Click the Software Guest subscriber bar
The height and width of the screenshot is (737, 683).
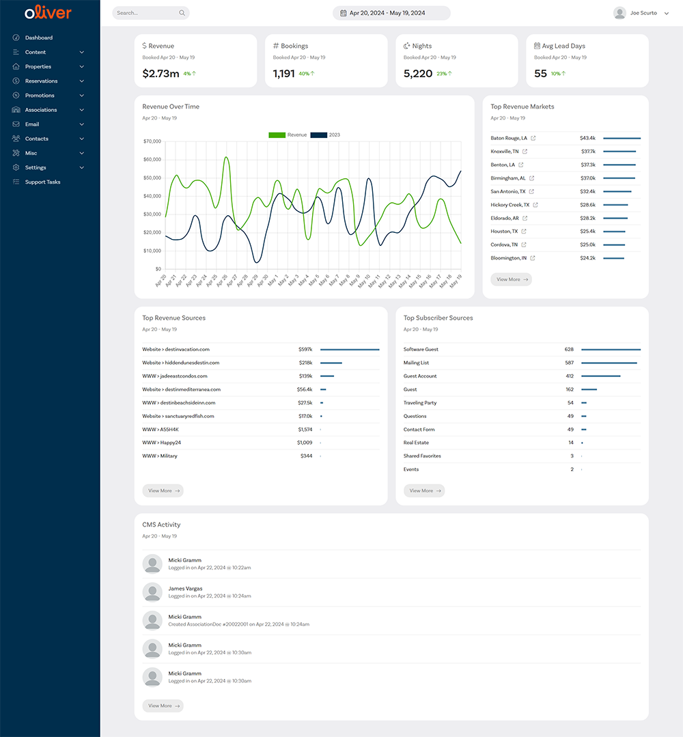(611, 350)
